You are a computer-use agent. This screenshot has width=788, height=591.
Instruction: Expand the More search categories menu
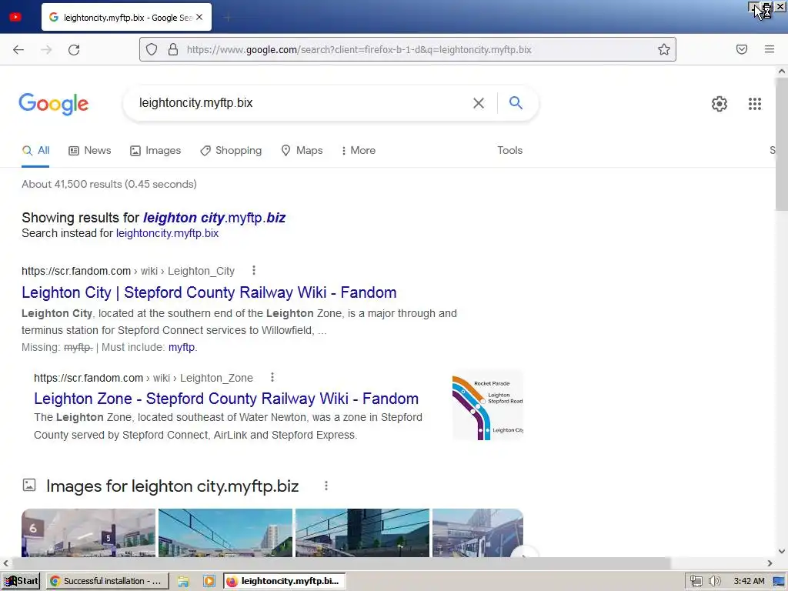point(359,150)
